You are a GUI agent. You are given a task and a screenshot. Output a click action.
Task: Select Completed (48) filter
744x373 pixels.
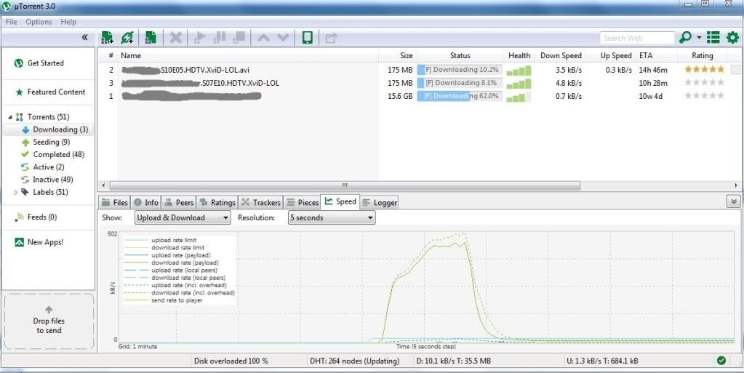(52, 154)
